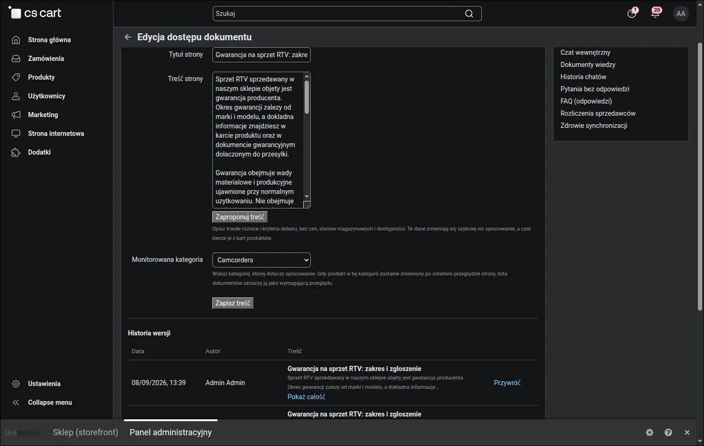Open Czat wewnętrzny link
Viewport: 704px width, 446px height.
[585, 52]
